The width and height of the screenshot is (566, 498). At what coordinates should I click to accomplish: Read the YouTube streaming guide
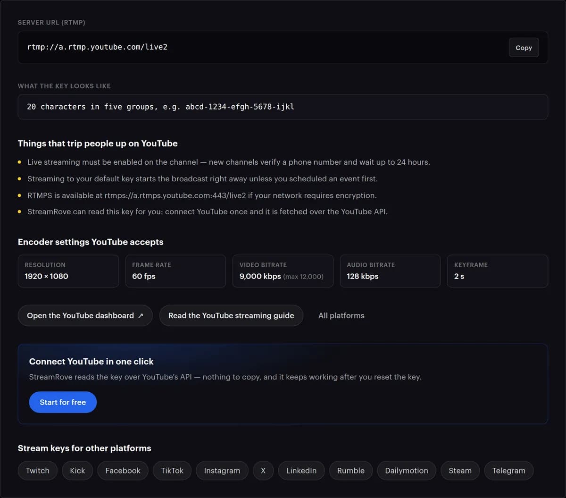[231, 315]
